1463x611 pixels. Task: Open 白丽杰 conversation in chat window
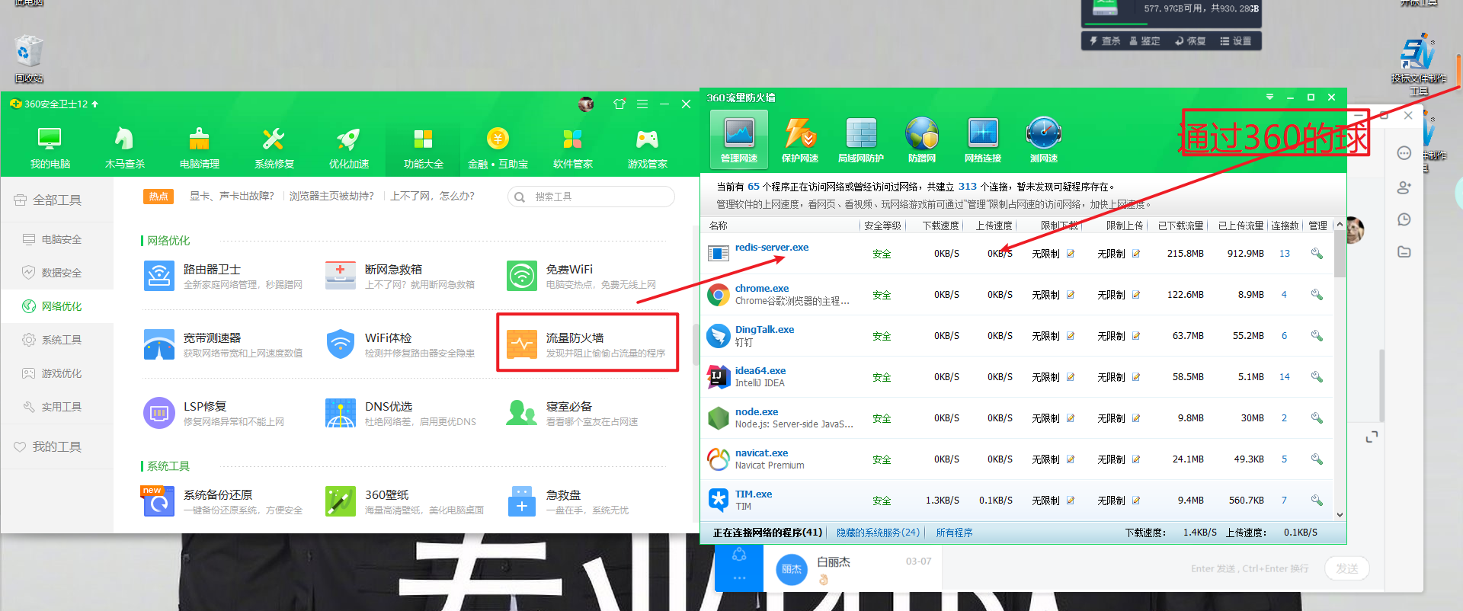tap(853, 569)
